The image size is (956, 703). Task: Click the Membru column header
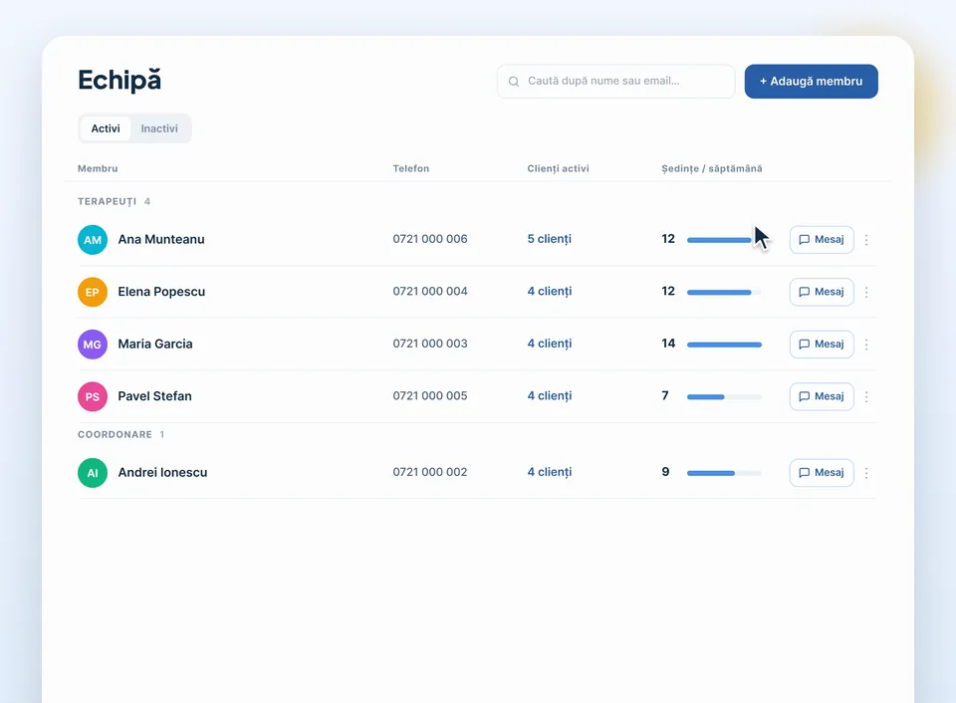click(x=98, y=168)
